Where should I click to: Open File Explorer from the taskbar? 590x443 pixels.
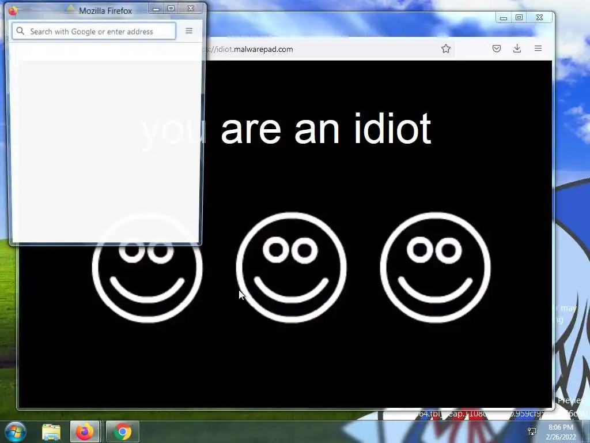(x=51, y=431)
